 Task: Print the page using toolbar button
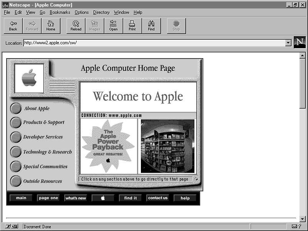(132, 26)
